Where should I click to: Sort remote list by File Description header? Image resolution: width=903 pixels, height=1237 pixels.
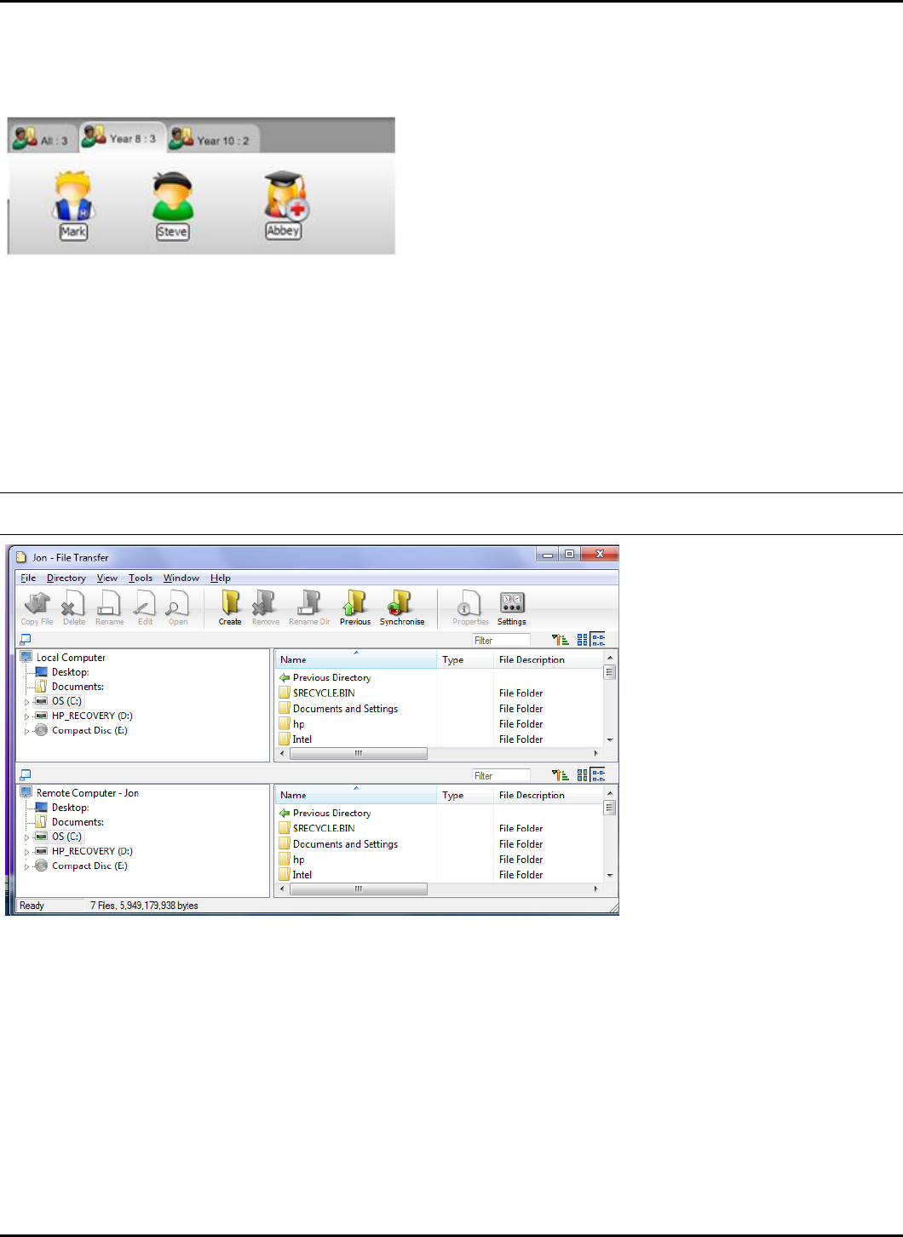(548, 795)
